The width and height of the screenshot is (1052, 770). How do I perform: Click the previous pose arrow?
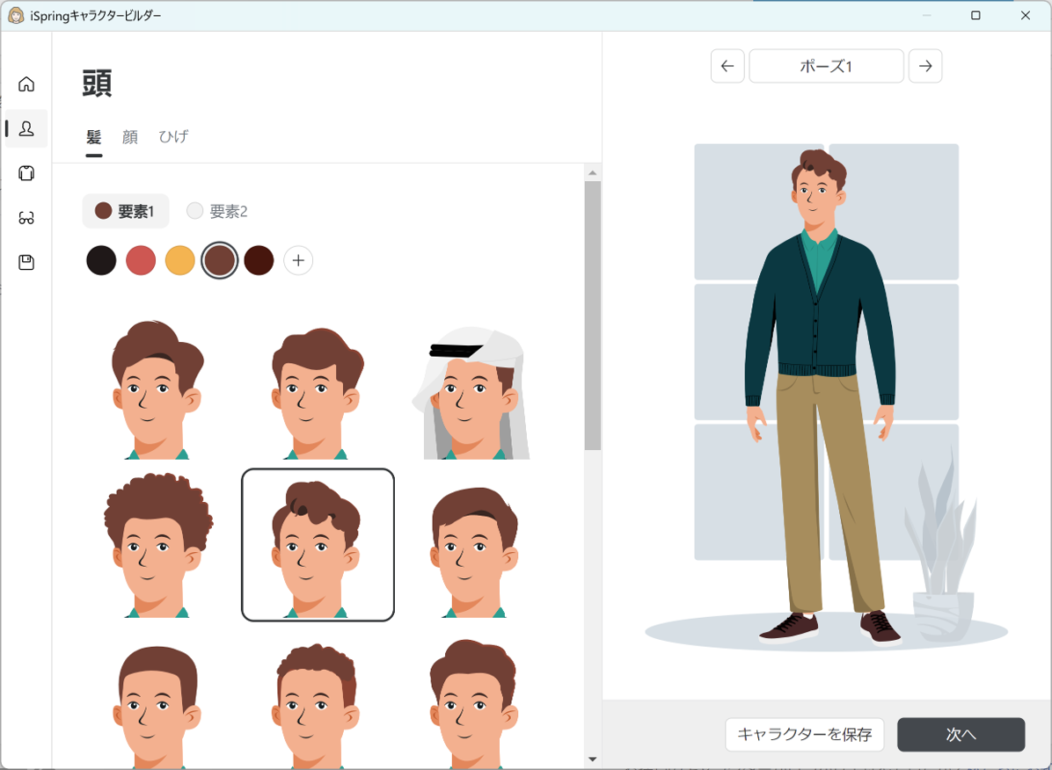(x=727, y=65)
